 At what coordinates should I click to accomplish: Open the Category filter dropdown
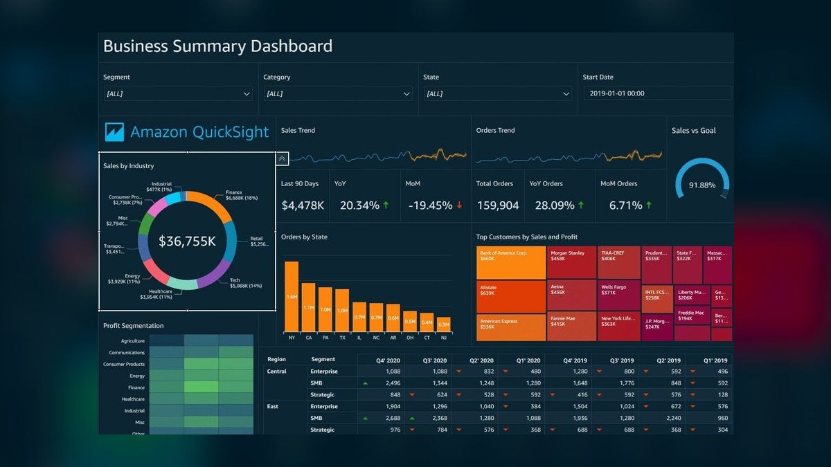coord(338,93)
